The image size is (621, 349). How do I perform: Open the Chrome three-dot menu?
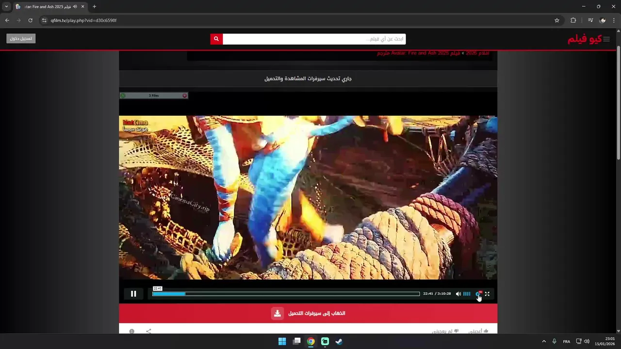coord(614,20)
